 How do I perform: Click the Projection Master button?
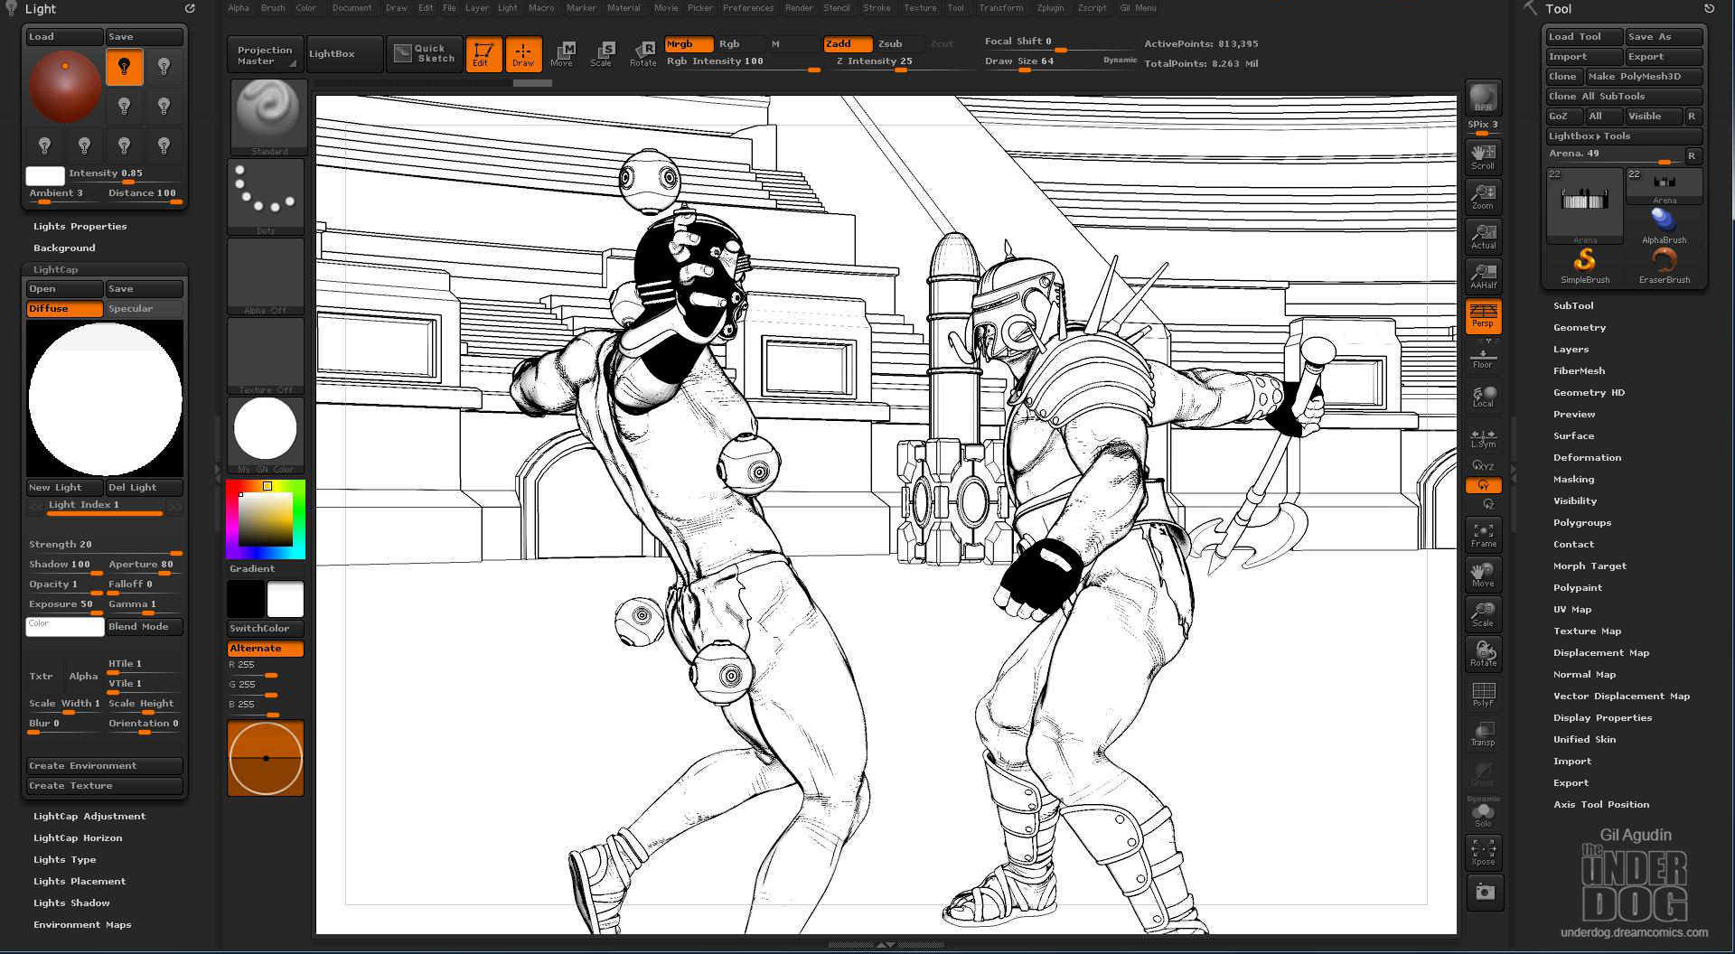(265, 54)
